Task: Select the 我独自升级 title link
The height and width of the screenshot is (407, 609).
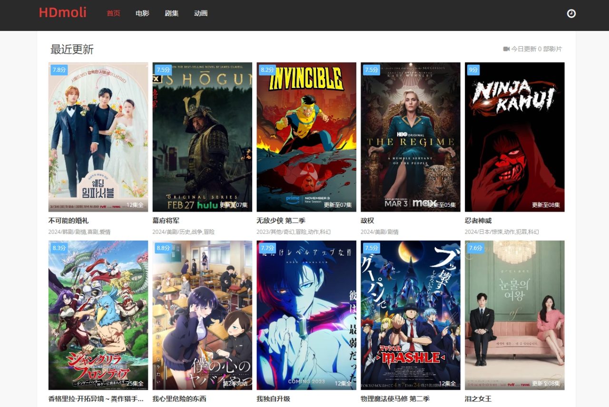Action: pos(273,398)
